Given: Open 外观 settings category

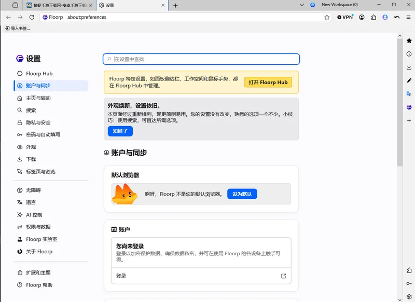Looking at the screenshot, I should pyautogui.click(x=51, y=147).
